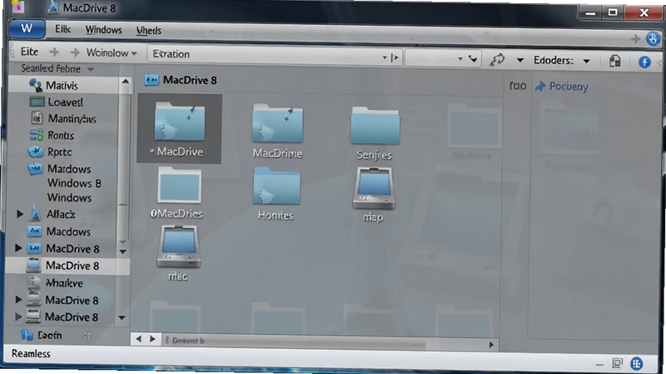The width and height of the screenshot is (666, 374).
Task: Open the Senjres folder
Action: pyautogui.click(x=375, y=132)
